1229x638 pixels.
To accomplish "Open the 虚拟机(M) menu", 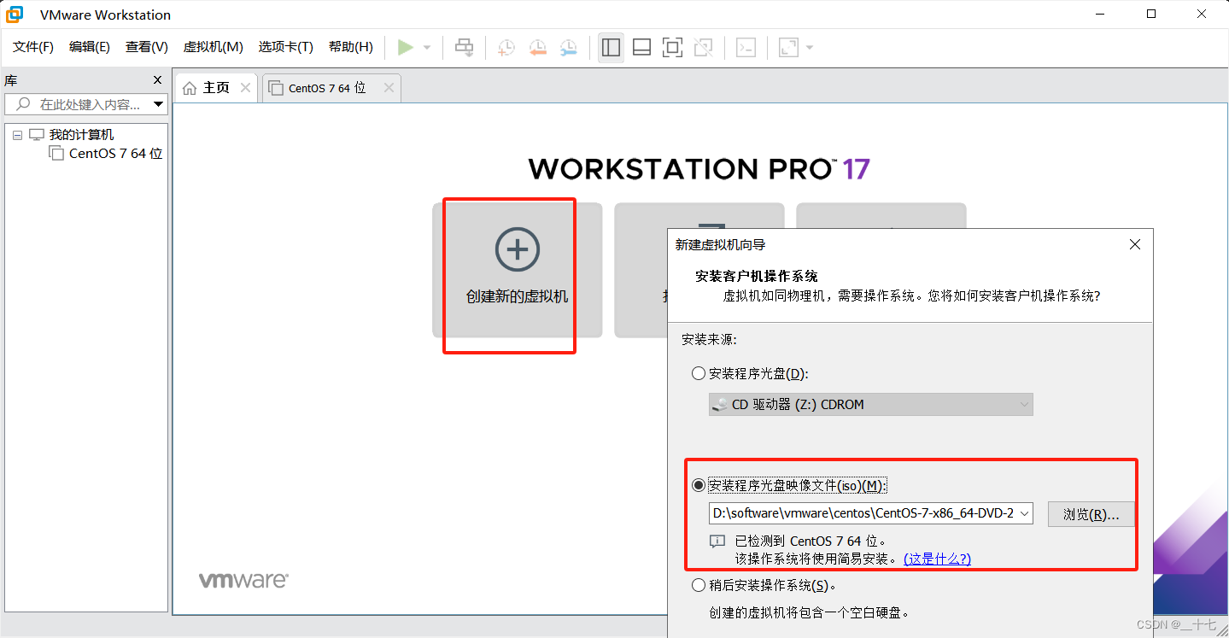I will coord(214,47).
